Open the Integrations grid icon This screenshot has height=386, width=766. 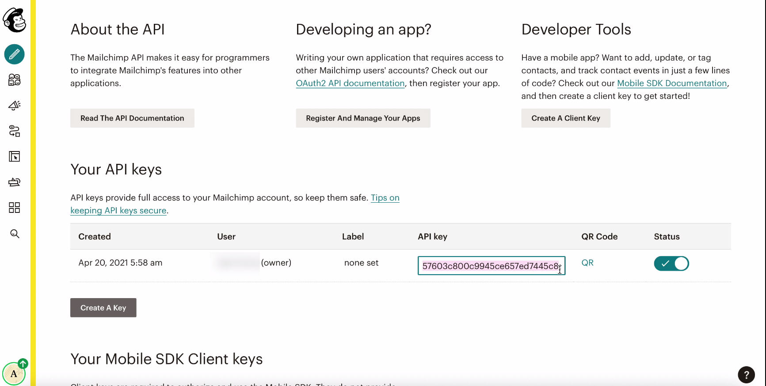pos(15,208)
